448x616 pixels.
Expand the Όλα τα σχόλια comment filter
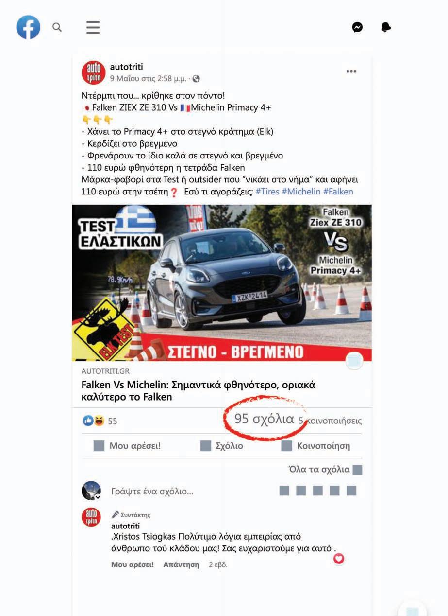[x=325, y=470]
